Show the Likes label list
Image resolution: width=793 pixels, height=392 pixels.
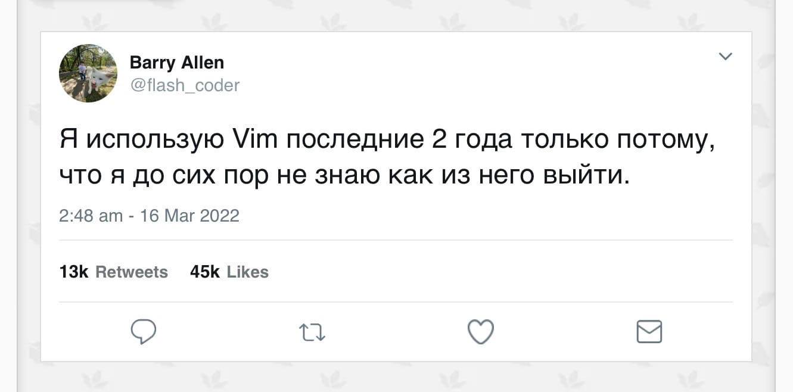click(248, 272)
